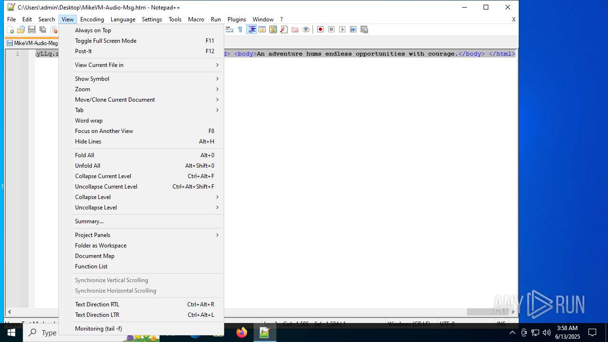Toggle the Indent Guide toolbar icon
Viewport: 608px width, 342px height.
click(251, 29)
